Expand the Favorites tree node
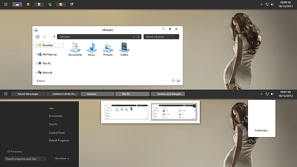297x167 pixels. coord(36,45)
